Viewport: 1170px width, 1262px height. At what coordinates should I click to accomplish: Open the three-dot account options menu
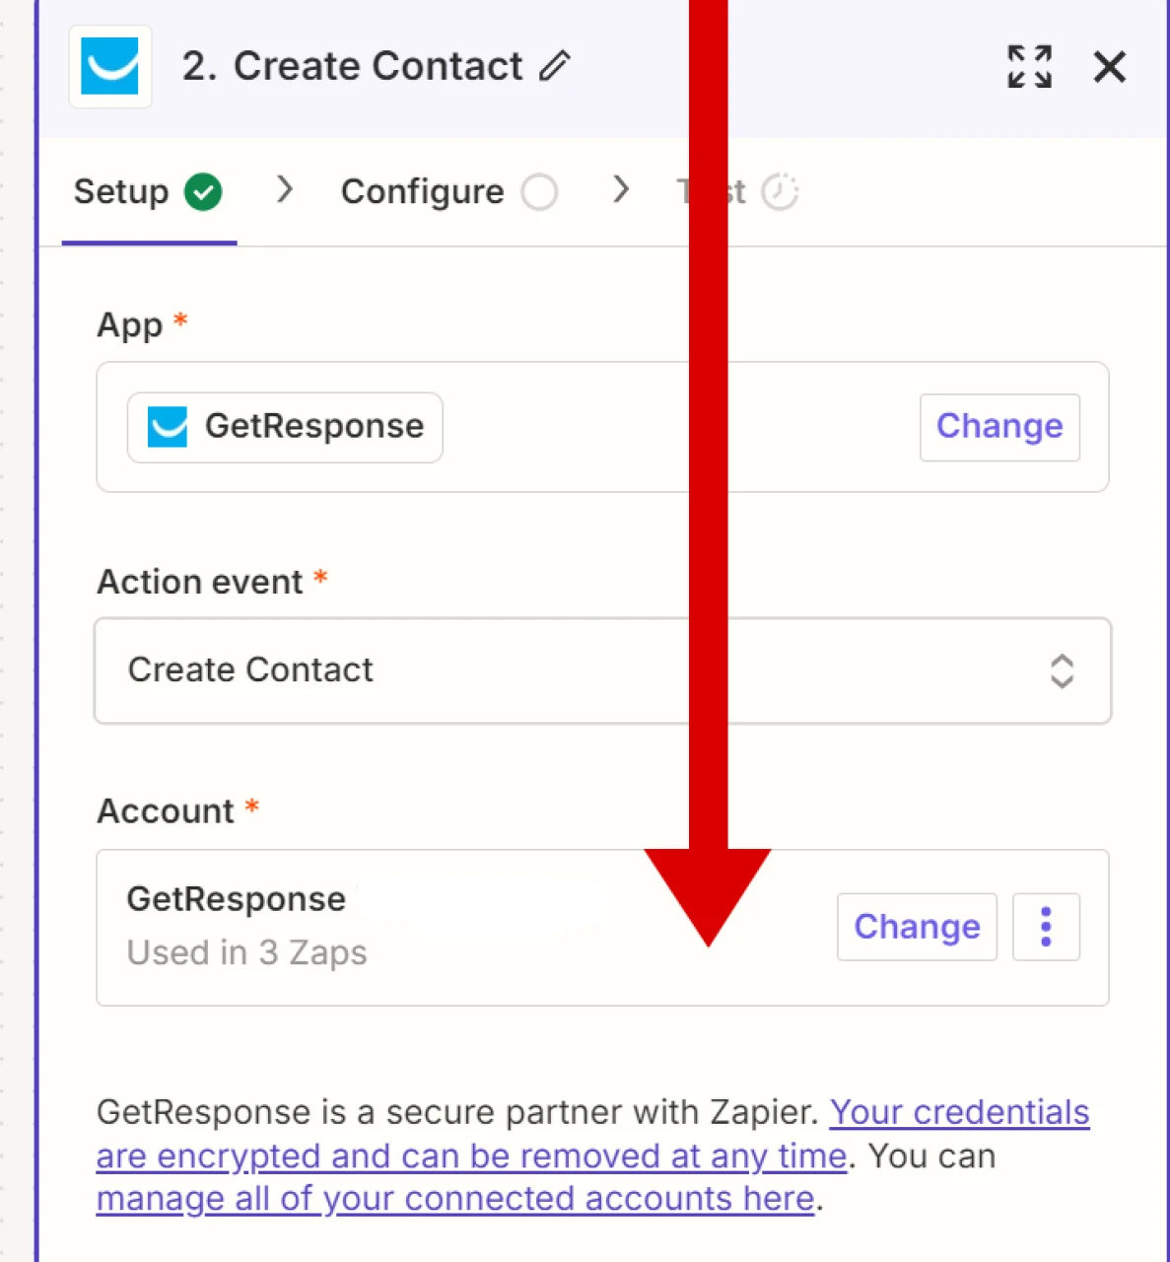pyautogui.click(x=1046, y=927)
